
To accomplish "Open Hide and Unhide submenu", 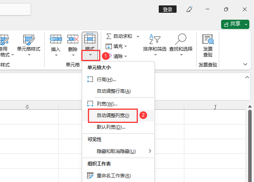I will point(116,151).
